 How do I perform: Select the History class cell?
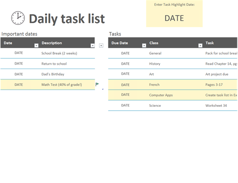(155, 64)
